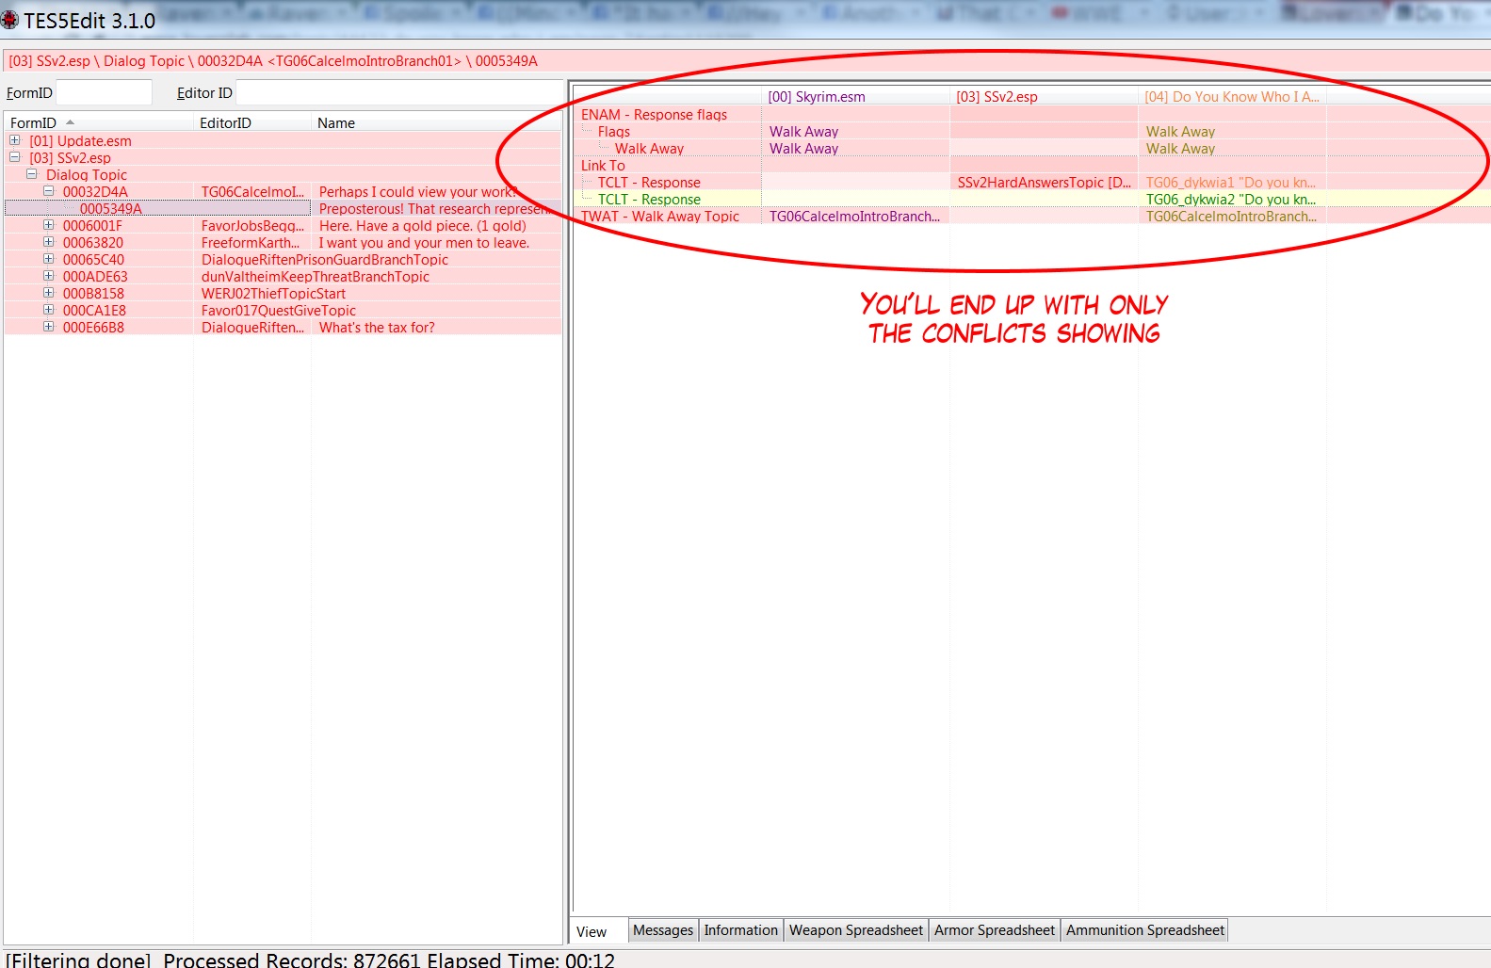The height and width of the screenshot is (968, 1491).
Task: Select the SSv2HardAnswersTopic TCLT response cell
Action: click(1044, 183)
